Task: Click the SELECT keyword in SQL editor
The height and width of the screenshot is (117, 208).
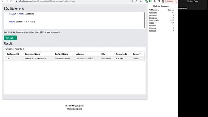Action: (13, 14)
